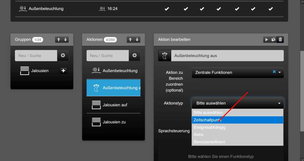The image size is (304, 161).
Task: Click Gruppen search field
Action: 36,56
